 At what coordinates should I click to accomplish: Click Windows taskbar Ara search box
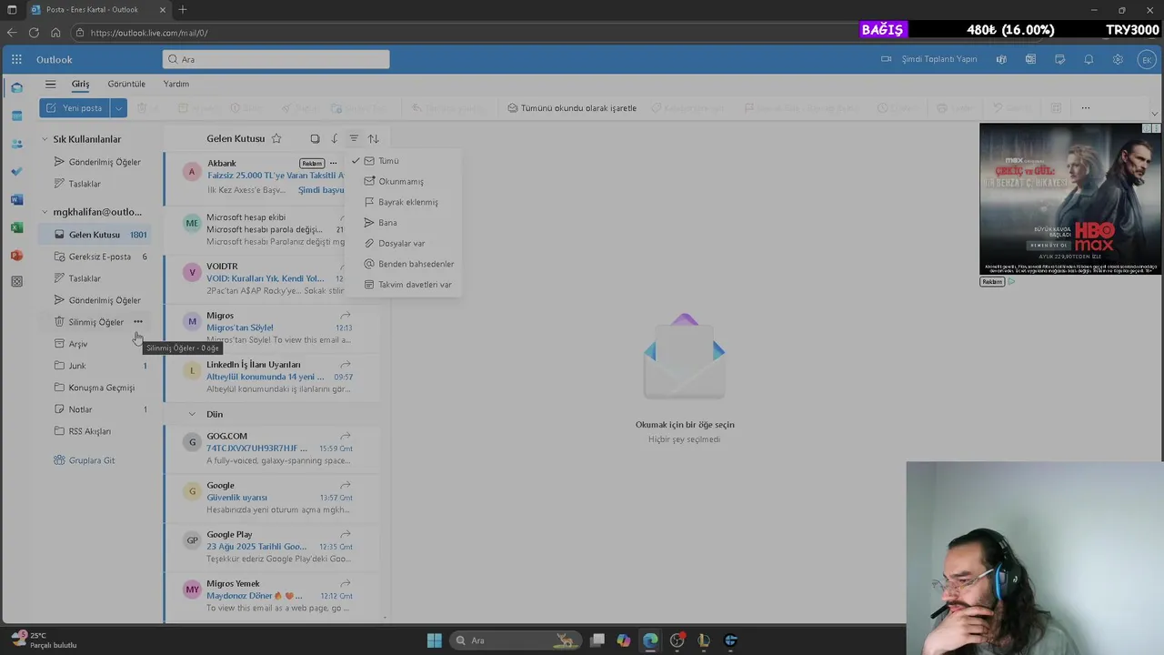(516, 640)
